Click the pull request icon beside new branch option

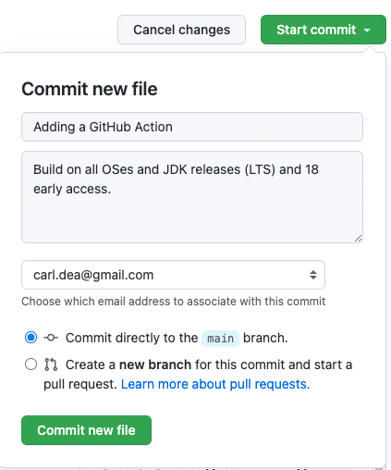click(51, 365)
